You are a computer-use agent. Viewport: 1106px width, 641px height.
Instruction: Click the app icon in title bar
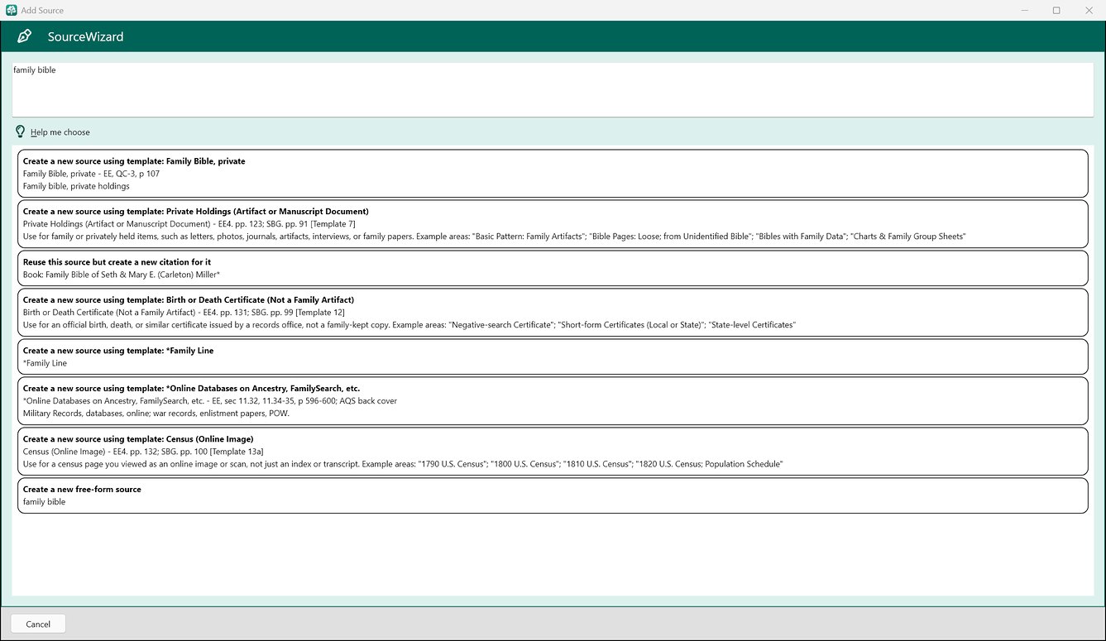click(x=11, y=10)
